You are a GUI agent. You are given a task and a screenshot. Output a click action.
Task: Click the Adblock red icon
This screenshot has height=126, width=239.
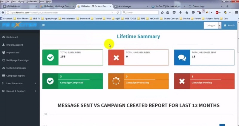pos(217,12)
